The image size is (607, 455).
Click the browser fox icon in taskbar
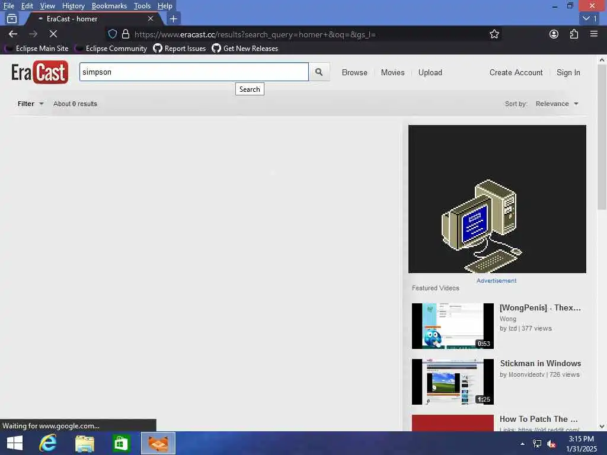[158, 443]
